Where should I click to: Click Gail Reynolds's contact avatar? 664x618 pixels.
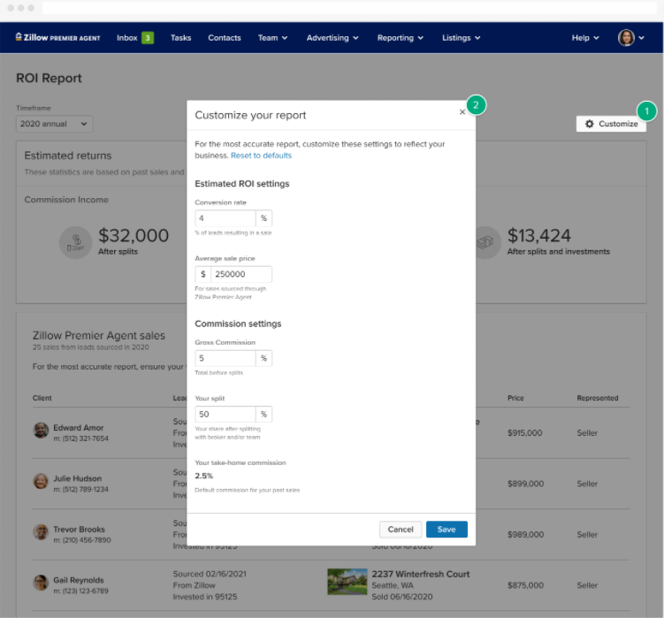pyautogui.click(x=41, y=583)
